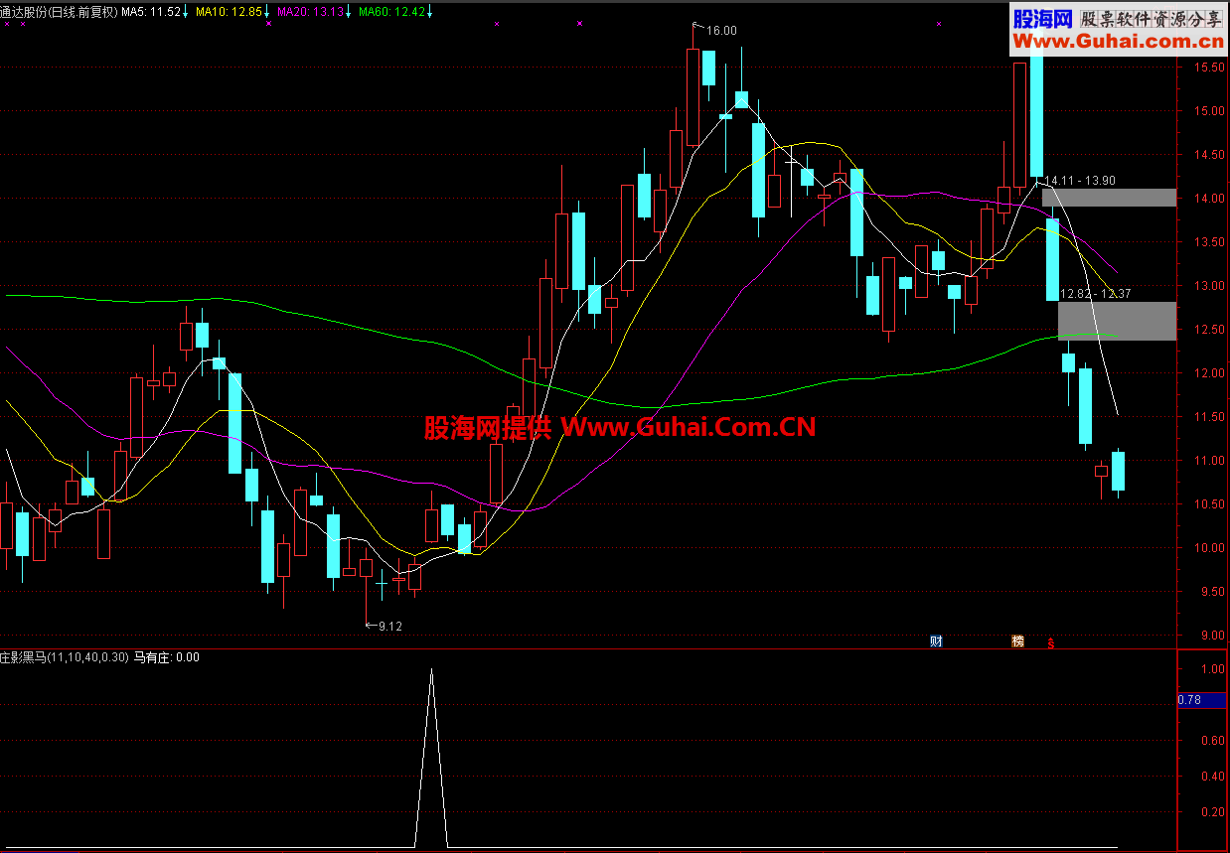1230x853 pixels.
Task: Click the blue 0.78 axis value marker
Action: pos(1202,700)
